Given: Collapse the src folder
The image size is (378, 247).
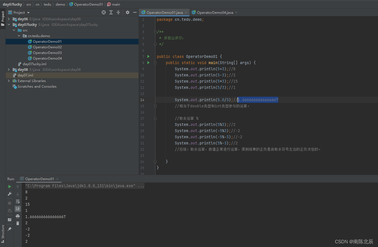Looking at the screenshot, I should pos(14,30).
